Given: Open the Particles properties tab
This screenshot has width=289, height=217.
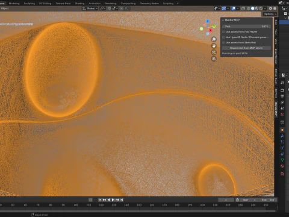Looking at the screenshot, I should [x=282, y=142].
